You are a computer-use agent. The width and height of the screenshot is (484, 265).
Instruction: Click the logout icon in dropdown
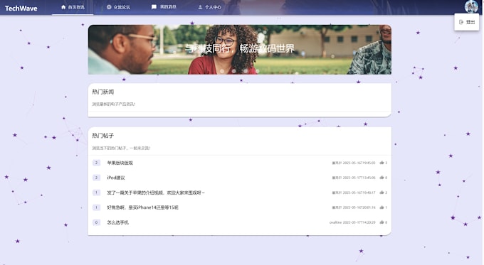461,22
